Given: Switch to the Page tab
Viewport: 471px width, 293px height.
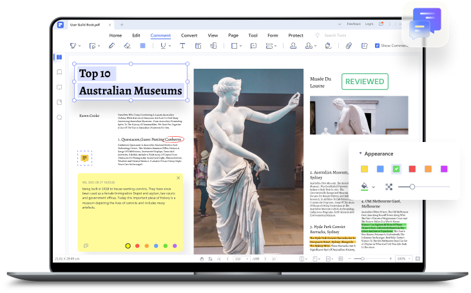Looking at the screenshot, I should [233, 35].
